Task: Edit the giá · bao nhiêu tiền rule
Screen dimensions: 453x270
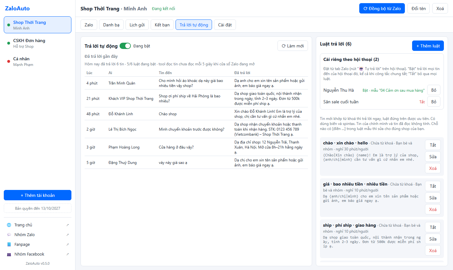Action: click(x=433, y=198)
